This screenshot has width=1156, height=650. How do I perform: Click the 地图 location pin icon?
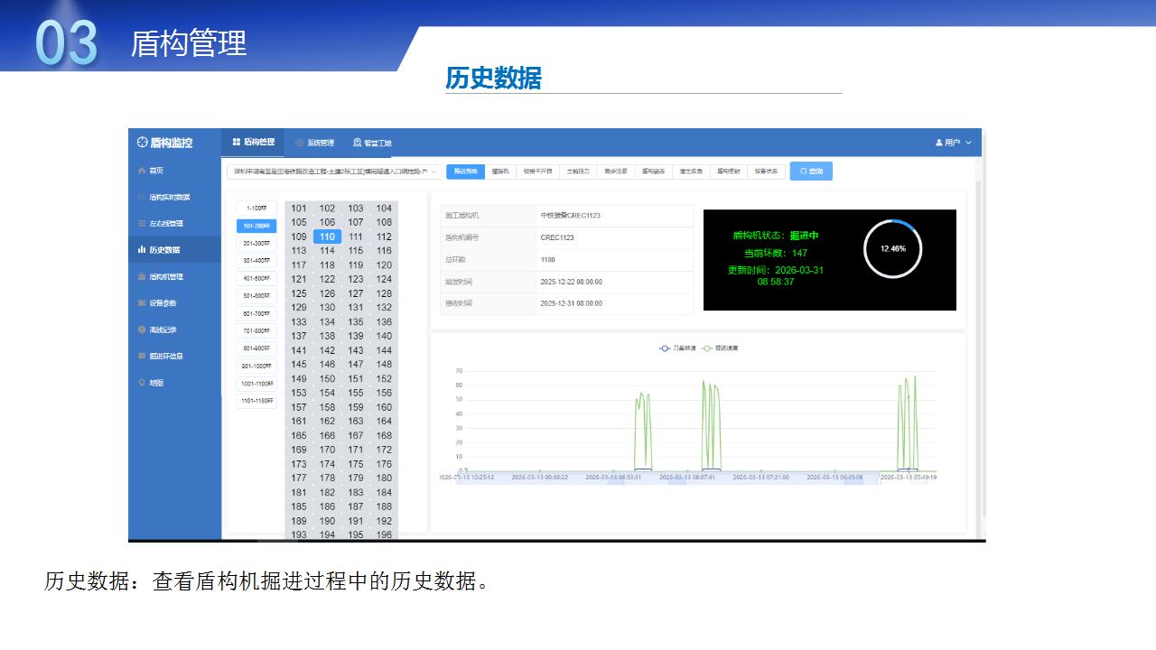click(x=142, y=383)
